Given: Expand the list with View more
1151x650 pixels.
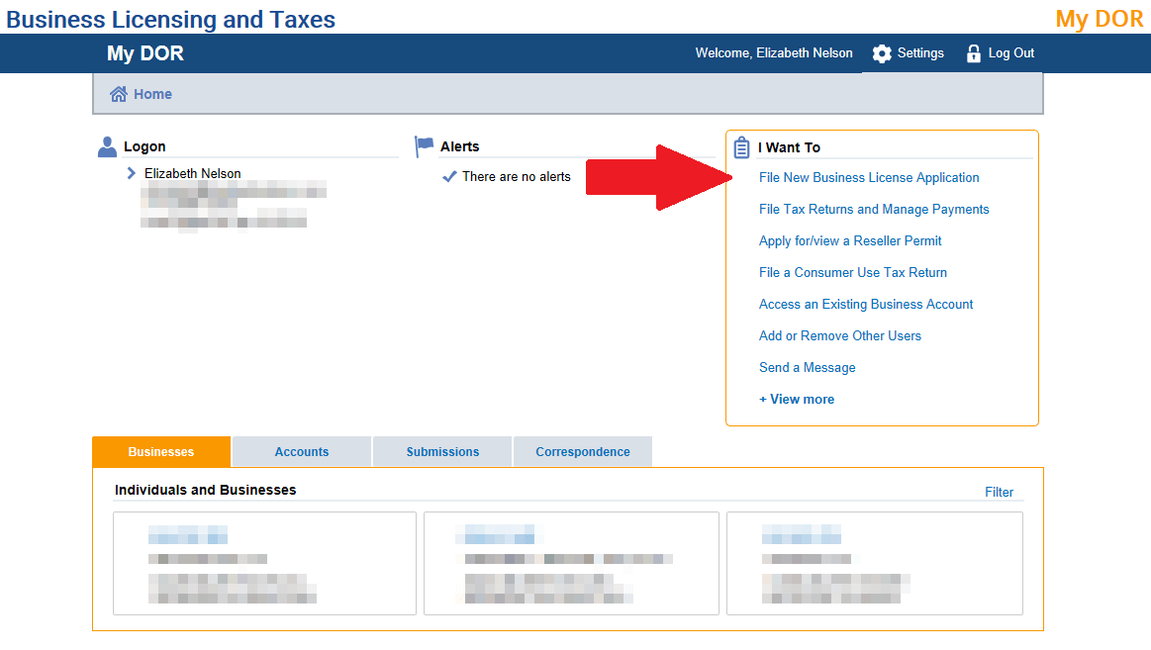Looking at the screenshot, I should pos(797,399).
